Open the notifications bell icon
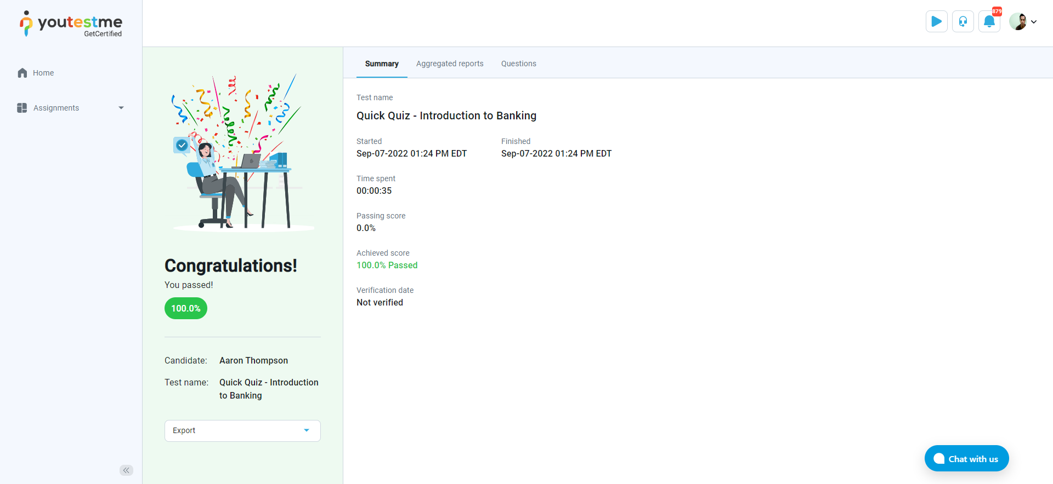Screen dimensions: 1053x484 coord(989,21)
